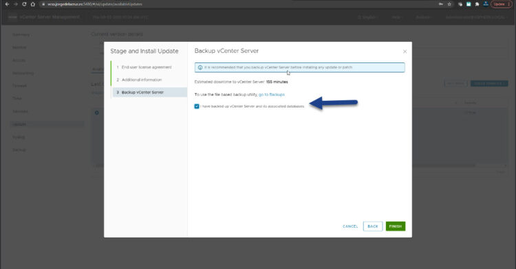This screenshot has height=269, width=516.
Task: Click the vCenter Server Management title
Action: (50, 17)
